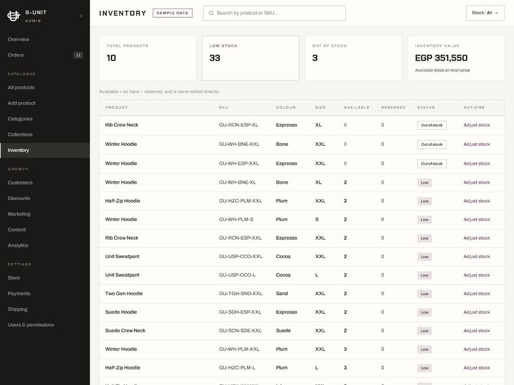
Task: Adjust stock for GU-WH-PLM-XXL
Action: tap(477, 349)
